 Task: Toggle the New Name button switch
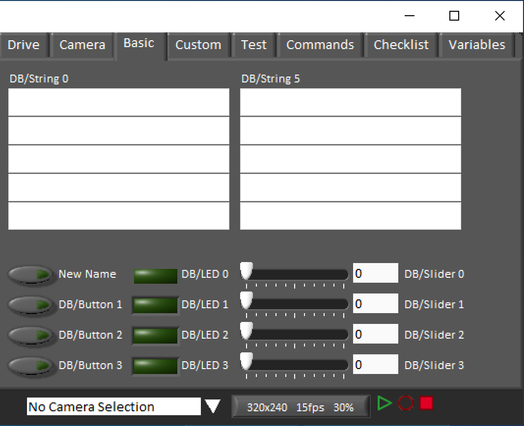(31, 274)
